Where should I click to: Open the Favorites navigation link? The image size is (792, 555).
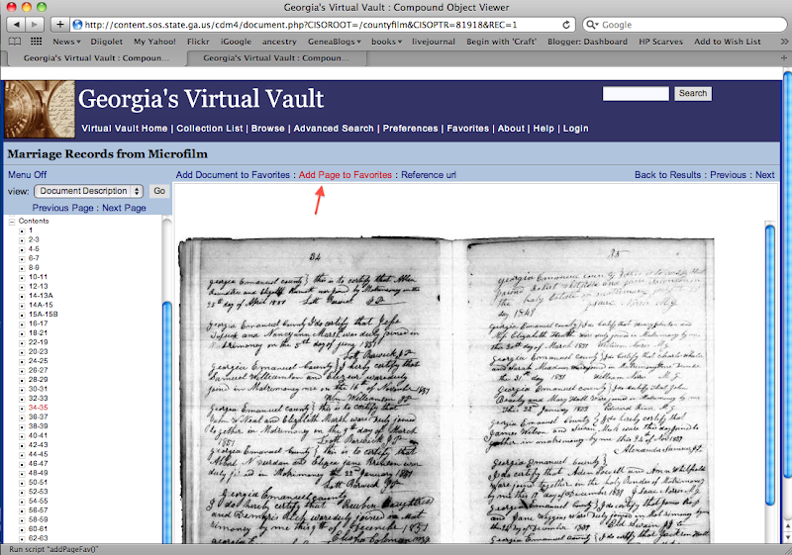click(467, 129)
